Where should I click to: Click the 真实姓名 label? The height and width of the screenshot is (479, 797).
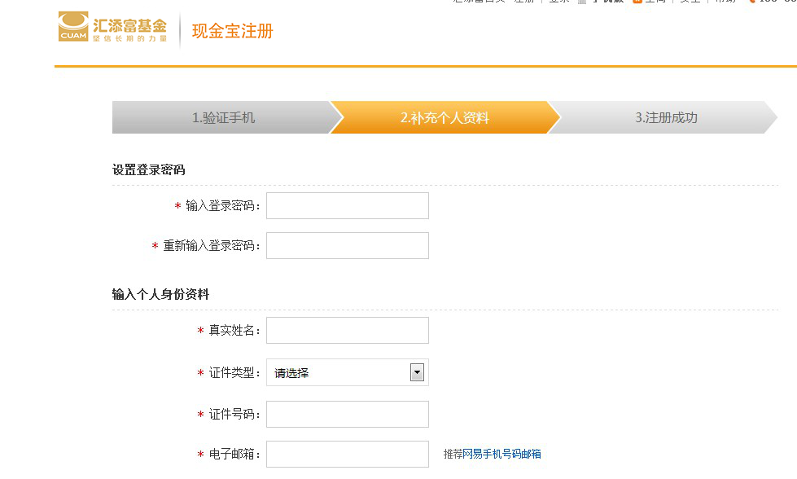[234, 332]
